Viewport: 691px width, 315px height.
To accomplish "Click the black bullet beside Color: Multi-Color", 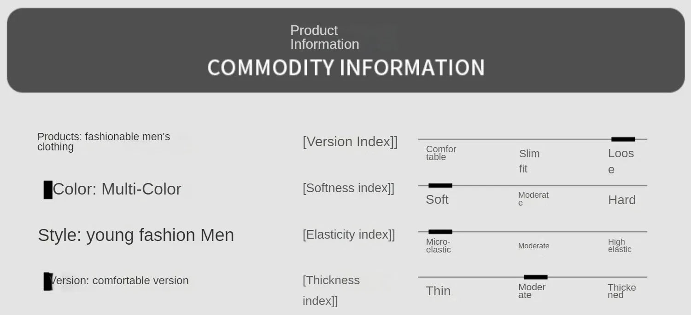I will 48,190.
